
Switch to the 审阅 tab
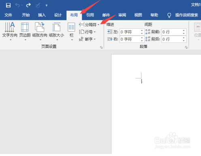pos(122,15)
